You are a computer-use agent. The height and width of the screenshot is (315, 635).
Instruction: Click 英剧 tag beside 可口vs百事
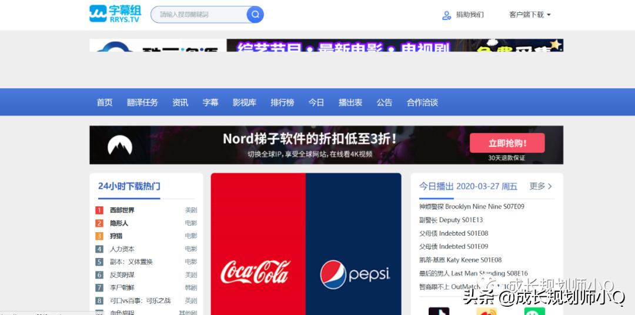[x=191, y=301]
